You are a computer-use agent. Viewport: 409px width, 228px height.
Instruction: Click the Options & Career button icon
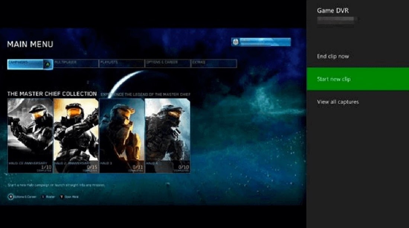point(11,197)
